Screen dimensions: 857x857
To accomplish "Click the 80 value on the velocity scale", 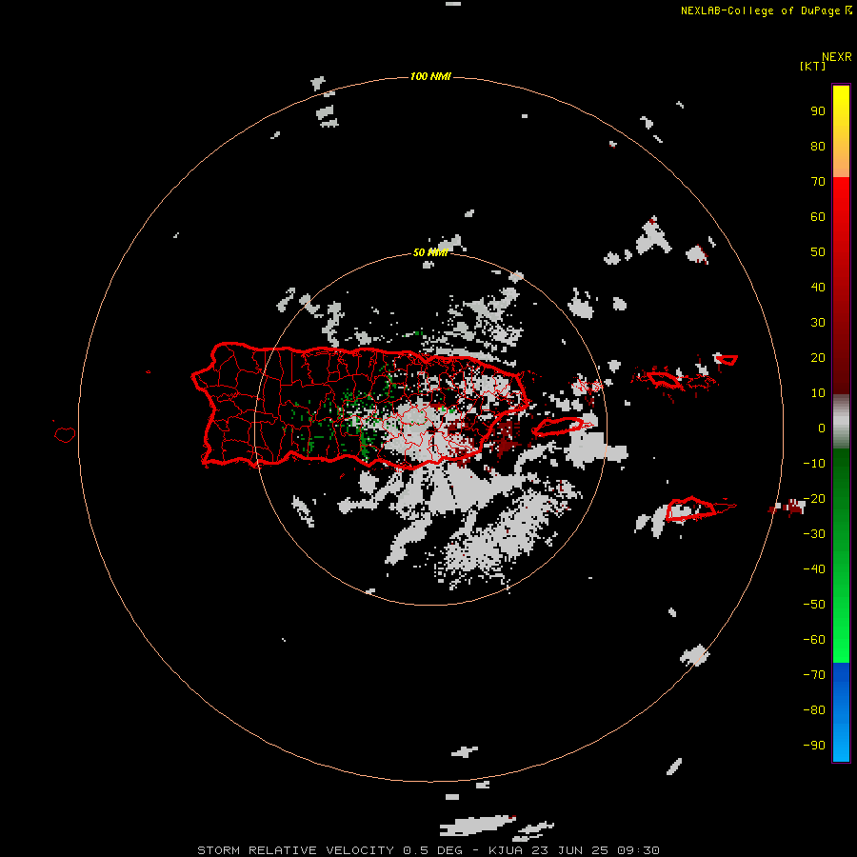I will pos(818,146).
